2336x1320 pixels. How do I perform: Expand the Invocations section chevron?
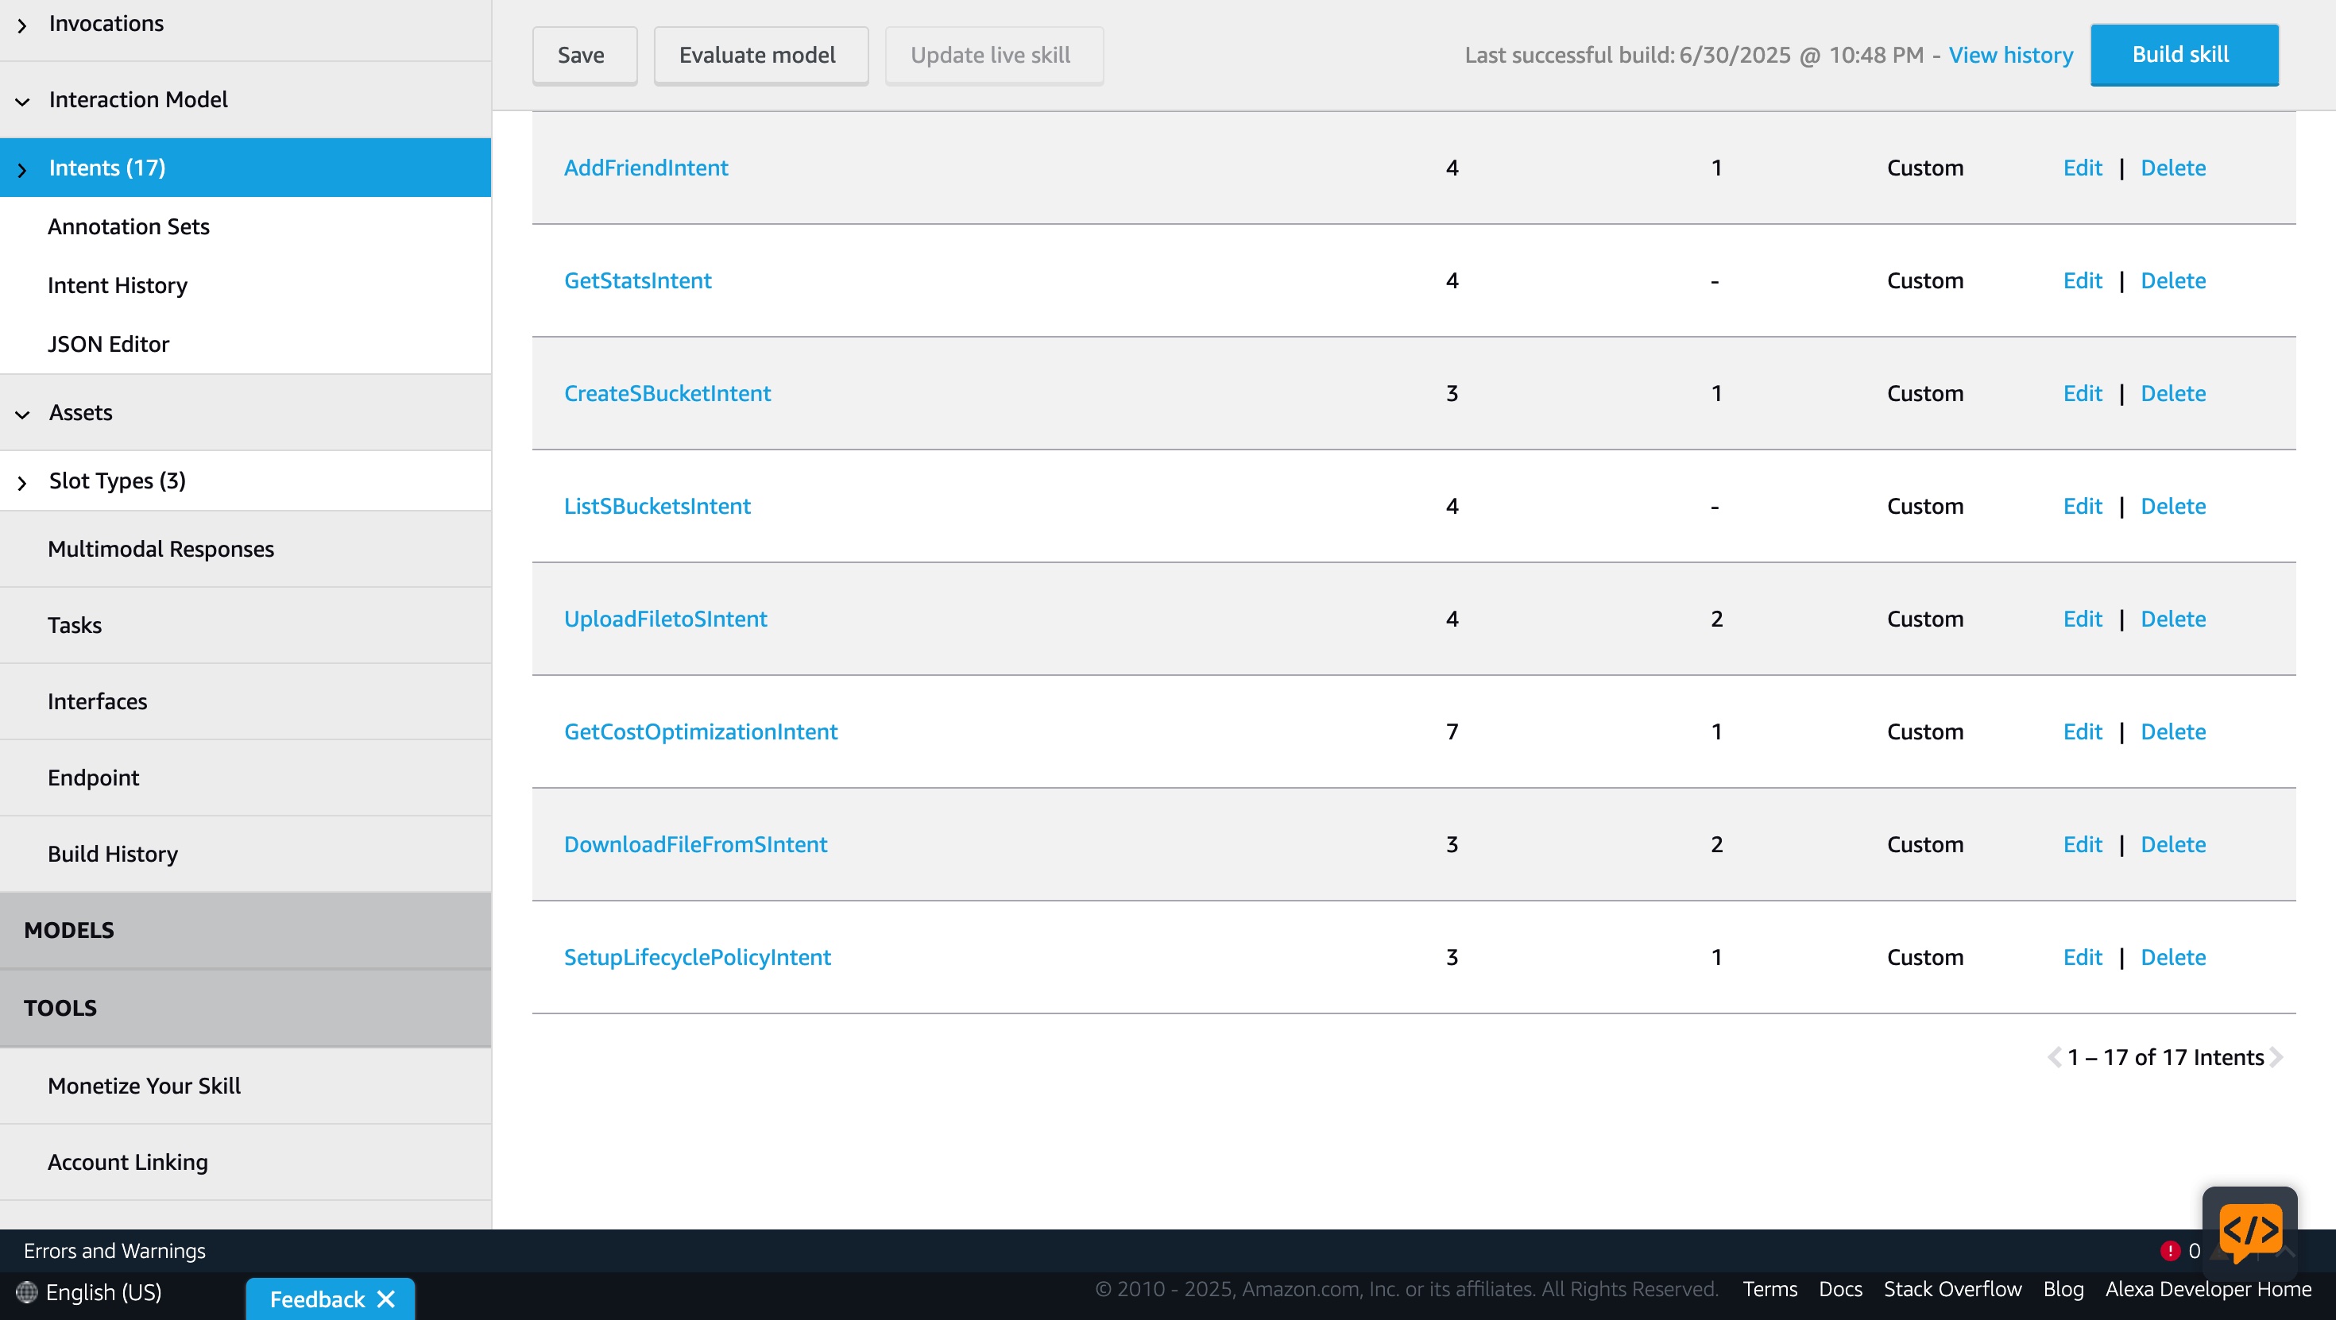[x=23, y=26]
